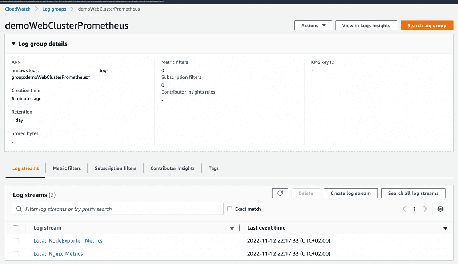The height and width of the screenshot is (264, 458).
Task: Go to the next page of log streams
Action: pos(425,209)
